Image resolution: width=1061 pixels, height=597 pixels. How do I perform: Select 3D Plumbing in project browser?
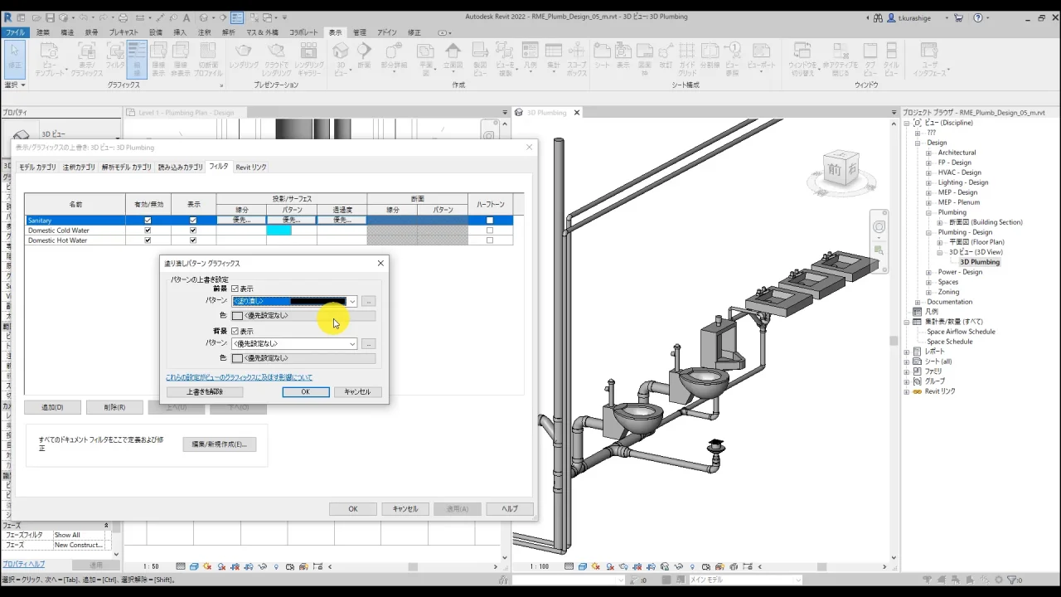click(980, 262)
